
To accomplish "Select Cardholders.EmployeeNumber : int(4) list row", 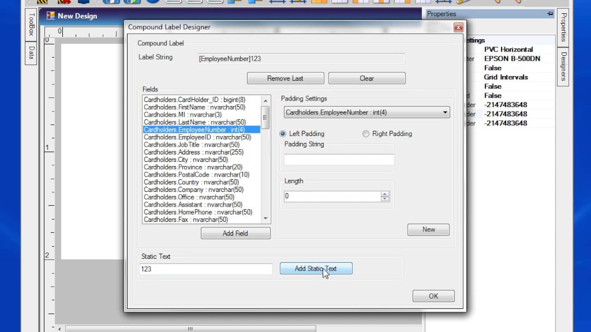I will pyautogui.click(x=201, y=130).
